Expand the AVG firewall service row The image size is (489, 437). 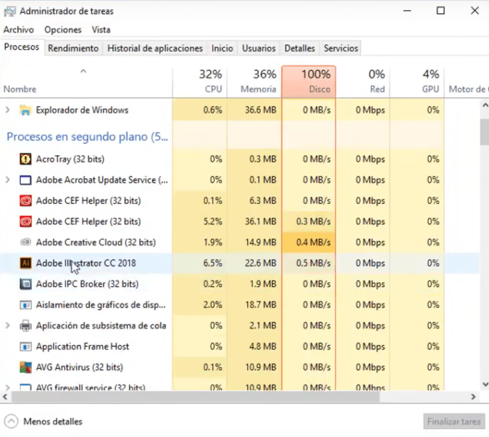[x=8, y=387]
